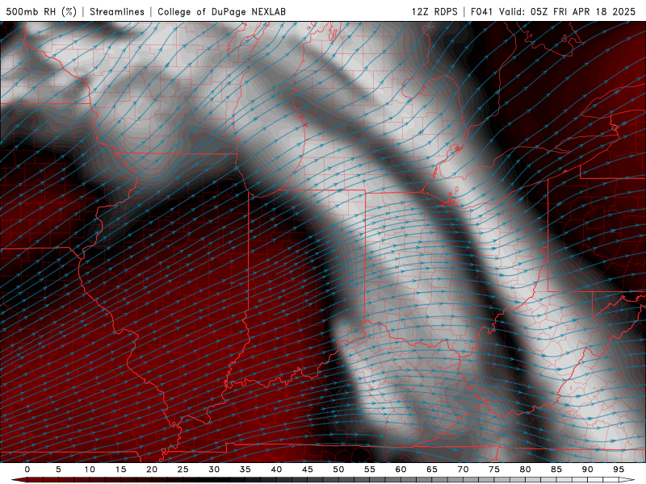This screenshot has width=646, height=484.
Task: Click the '12Z RDPS' model label
Action: click(434, 11)
